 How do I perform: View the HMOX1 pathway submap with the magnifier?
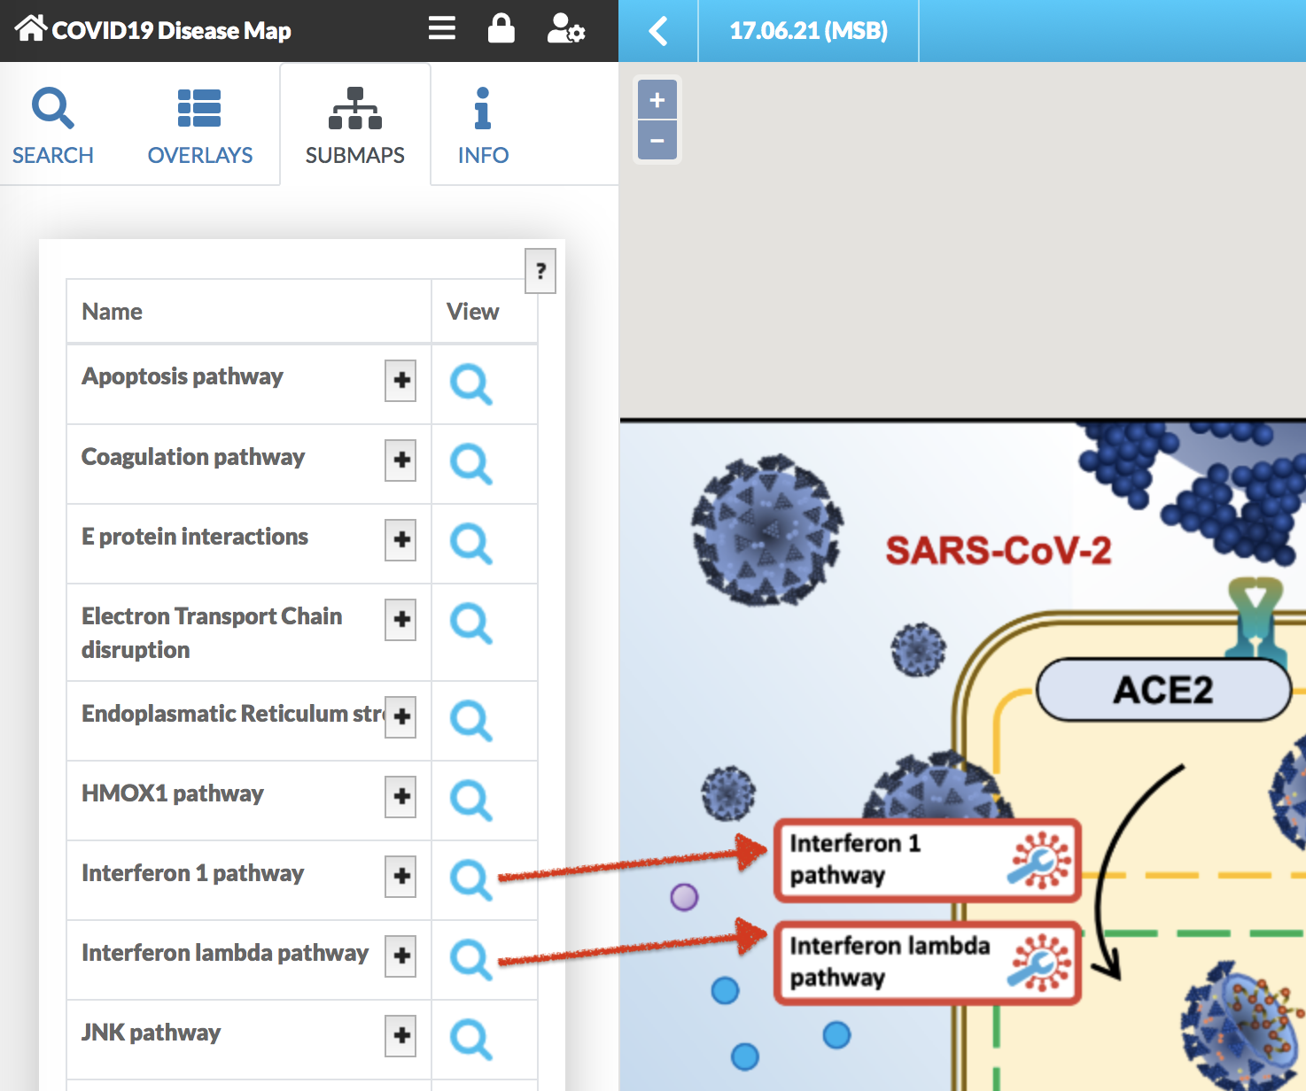coord(470,801)
